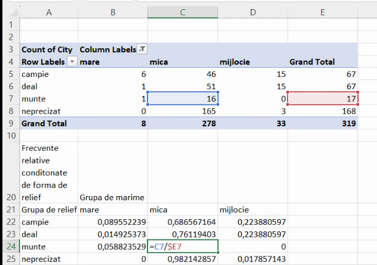Select column C header

183,12
